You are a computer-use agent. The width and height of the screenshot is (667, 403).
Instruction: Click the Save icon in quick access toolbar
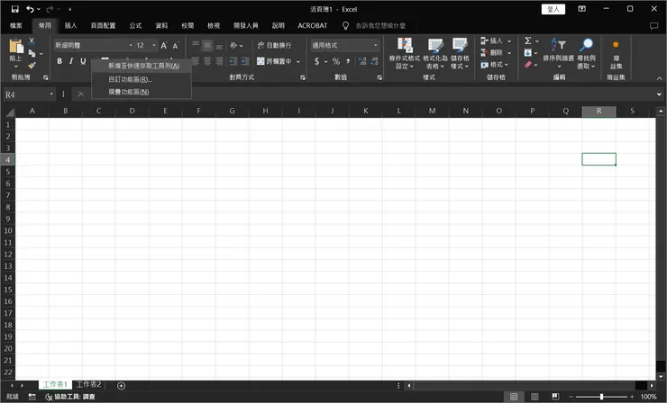click(15, 9)
